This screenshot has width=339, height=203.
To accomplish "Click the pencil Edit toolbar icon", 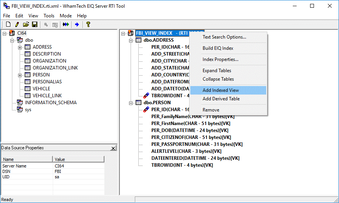I will click(17, 24).
